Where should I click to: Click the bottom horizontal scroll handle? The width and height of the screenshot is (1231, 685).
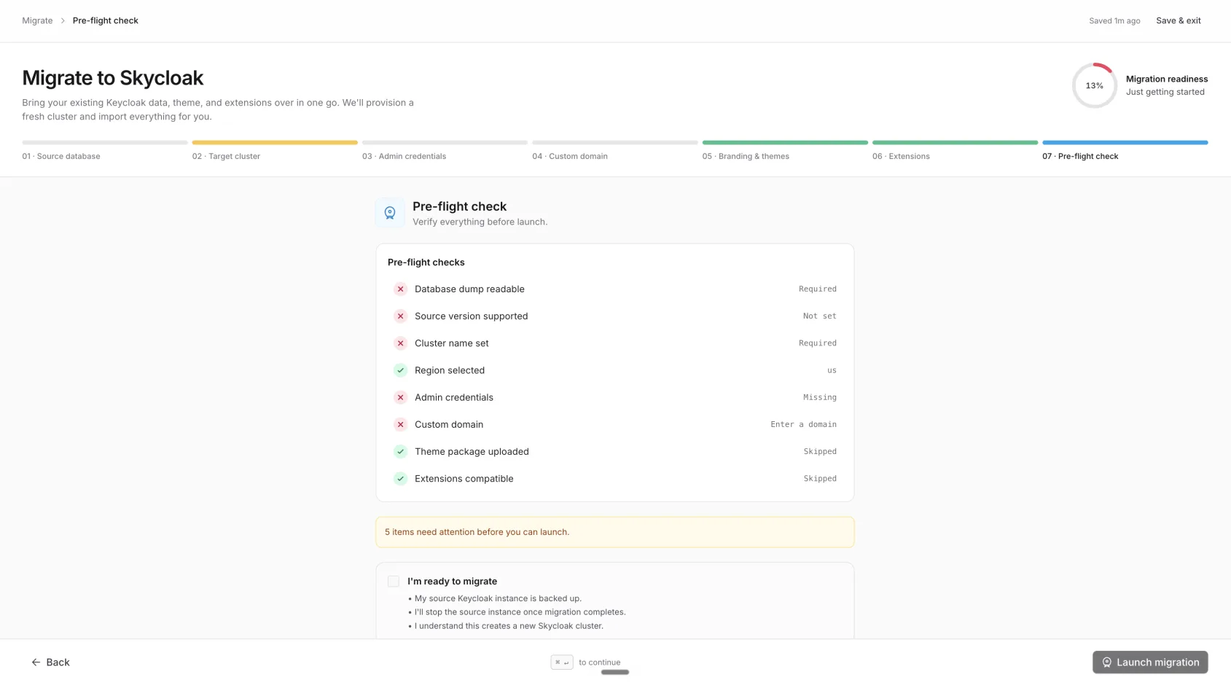coord(615,673)
